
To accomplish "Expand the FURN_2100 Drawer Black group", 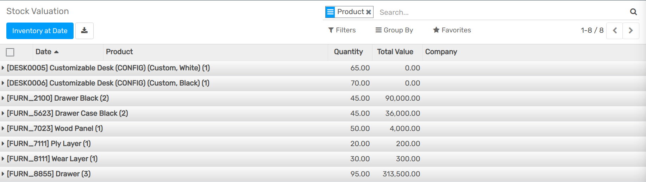I will pyautogui.click(x=323, y=98).
